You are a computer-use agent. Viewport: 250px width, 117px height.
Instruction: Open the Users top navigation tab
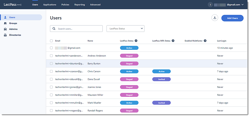[35, 4]
